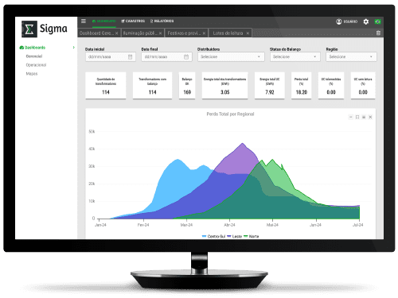Click the chart panel fullscreen icon
The width and height of the screenshot is (398, 298).
tap(357, 117)
